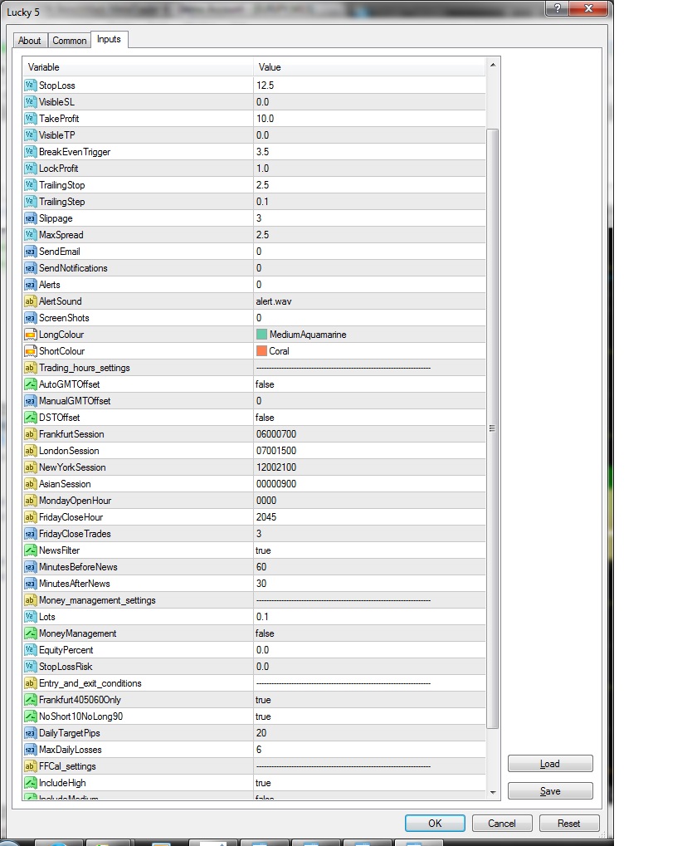
Task: Click the FrankfurtSession string icon
Action: point(30,434)
